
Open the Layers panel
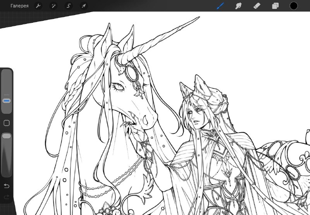(275, 6)
